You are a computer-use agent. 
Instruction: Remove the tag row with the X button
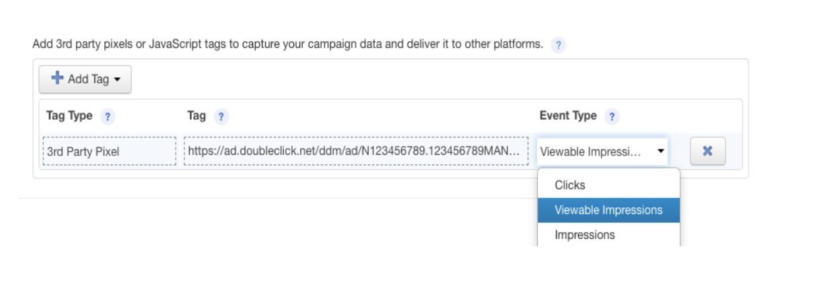[707, 151]
